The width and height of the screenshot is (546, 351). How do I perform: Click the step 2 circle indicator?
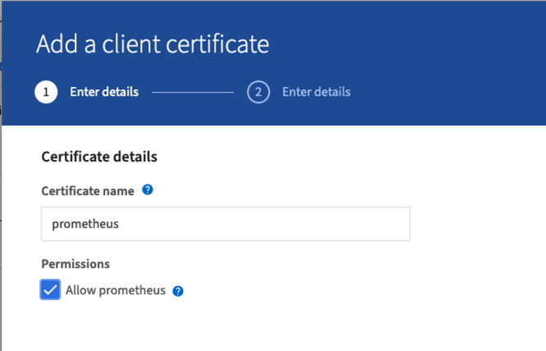click(258, 92)
